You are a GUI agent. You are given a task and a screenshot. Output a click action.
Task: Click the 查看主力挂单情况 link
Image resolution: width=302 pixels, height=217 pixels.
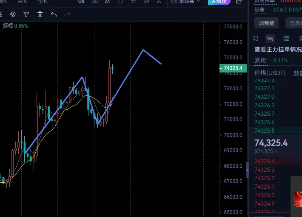coord(278,50)
